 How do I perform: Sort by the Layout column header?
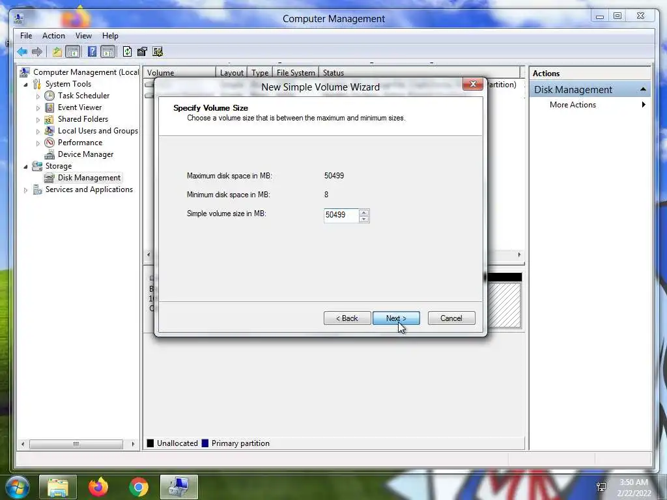click(x=231, y=73)
